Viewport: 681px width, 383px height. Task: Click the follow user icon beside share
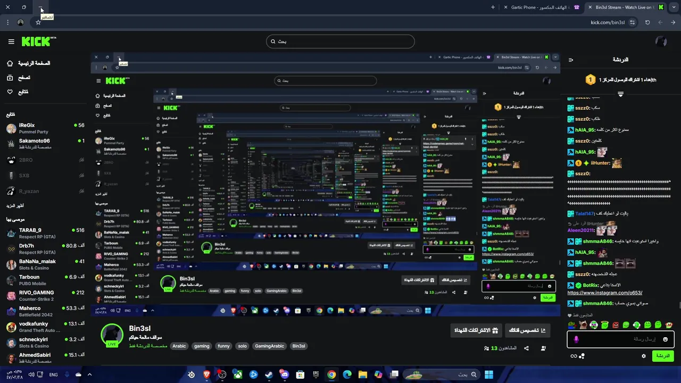point(543,348)
